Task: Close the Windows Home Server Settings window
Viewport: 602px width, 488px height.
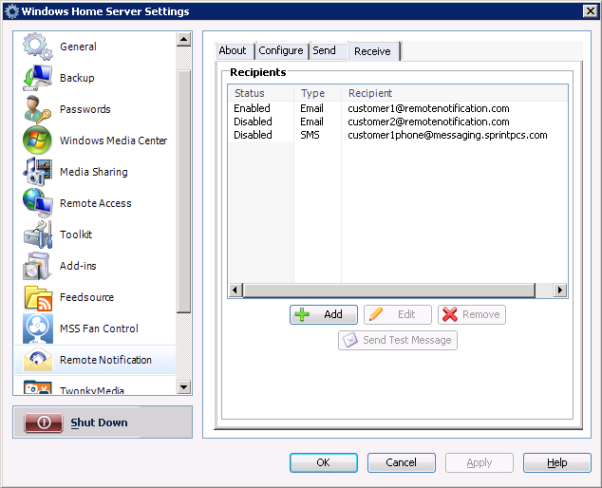Action: tap(591, 11)
